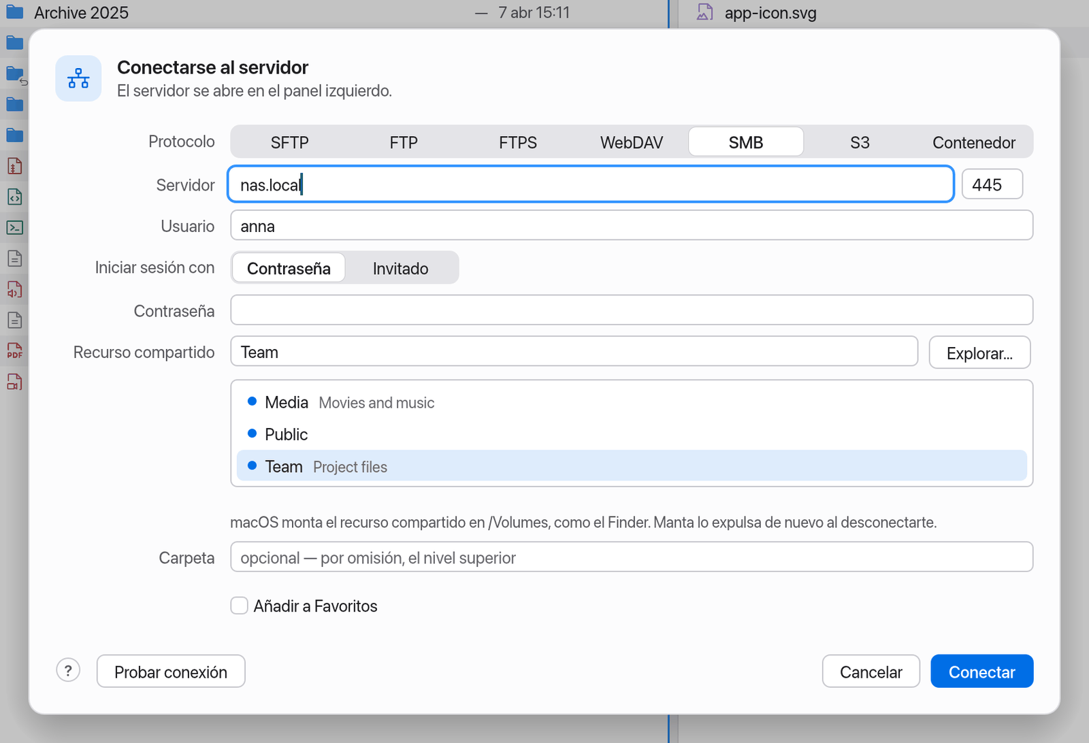Select the SMB protocol tab

click(746, 142)
